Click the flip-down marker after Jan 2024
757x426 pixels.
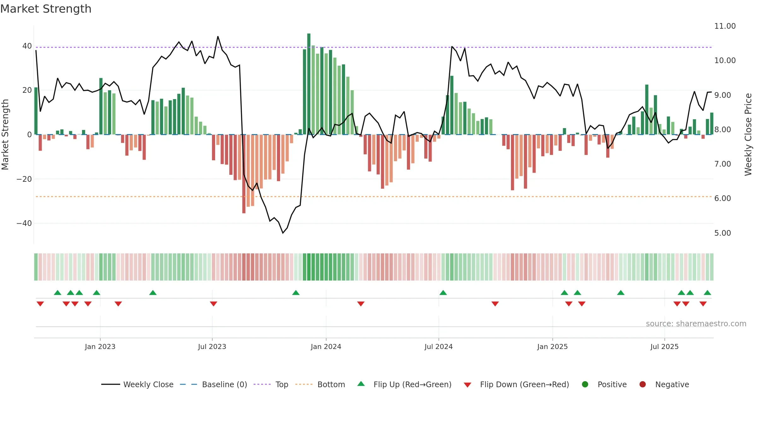(361, 304)
